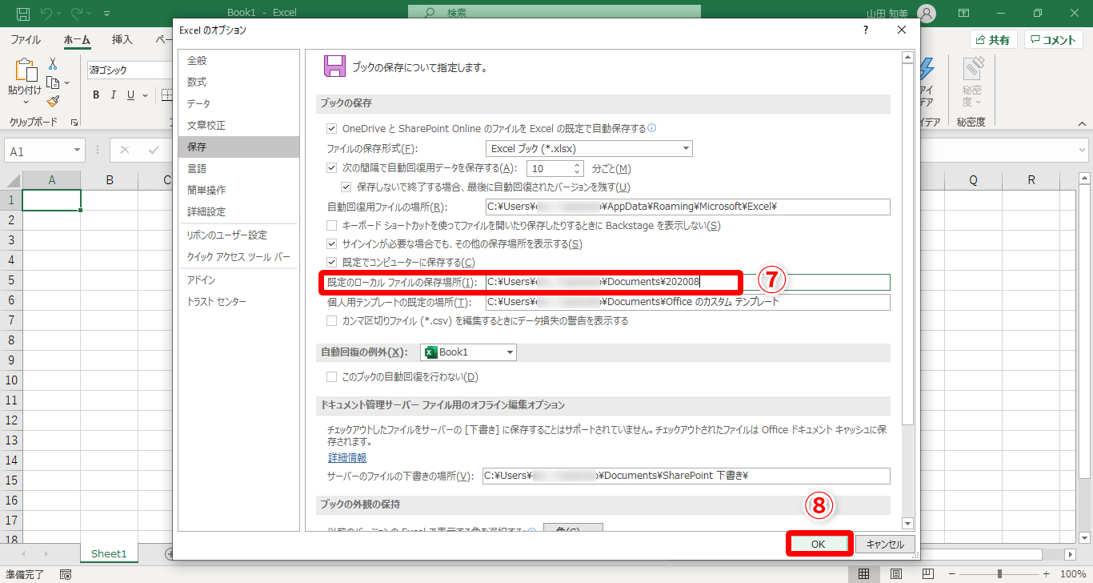Image resolution: width=1093 pixels, height=583 pixels.
Task: Click the info icon next to 自動保存する
Action: [x=652, y=128]
